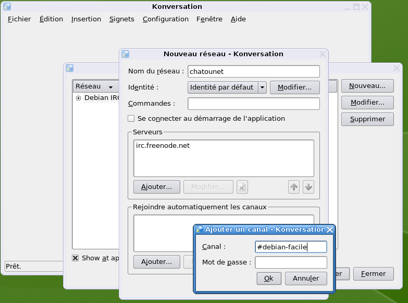Click Annuler in Ajouter un canal dialog
Screen dimensions: 408x303
coord(305,279)
